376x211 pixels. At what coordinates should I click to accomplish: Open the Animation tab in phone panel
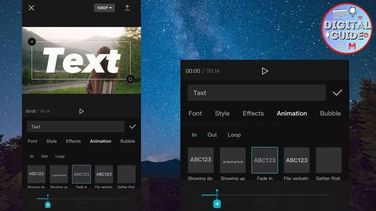100,141
